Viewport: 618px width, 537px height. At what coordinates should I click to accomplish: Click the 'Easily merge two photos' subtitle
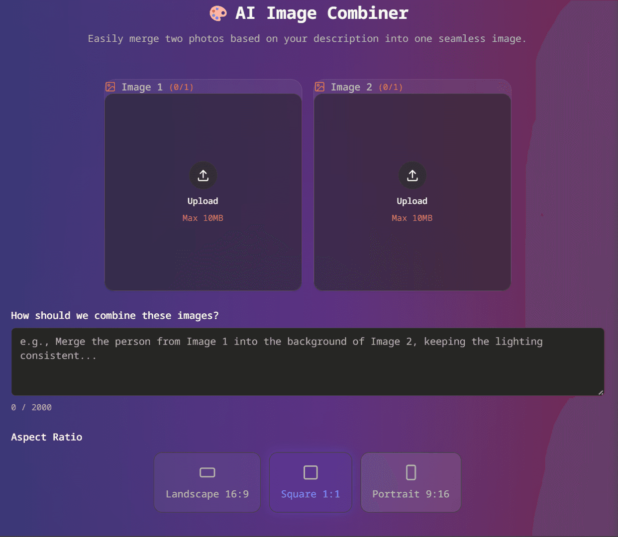(307, 39)
